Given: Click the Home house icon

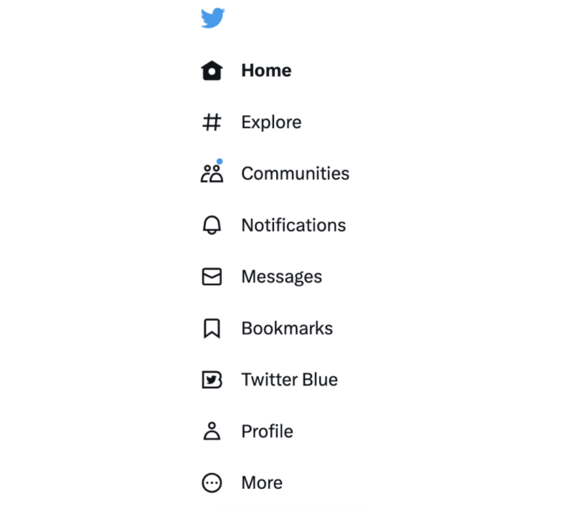Looking at the screenshot, I should [212, 70].
